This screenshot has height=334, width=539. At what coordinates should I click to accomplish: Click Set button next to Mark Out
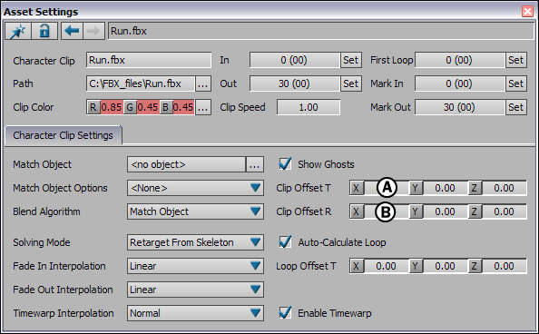pyautogui.click(x=516, y=107)
